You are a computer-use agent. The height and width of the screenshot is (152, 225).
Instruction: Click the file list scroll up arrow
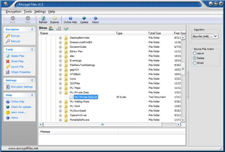pyautogui.click(x=183, y=38)
